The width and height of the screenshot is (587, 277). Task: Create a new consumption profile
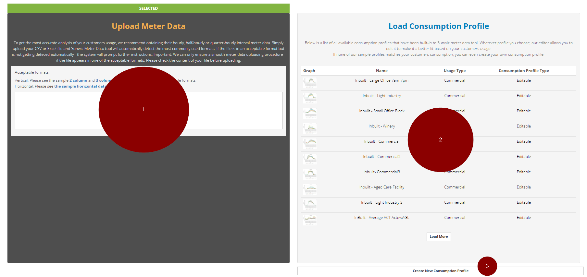[x=440, y=271]
